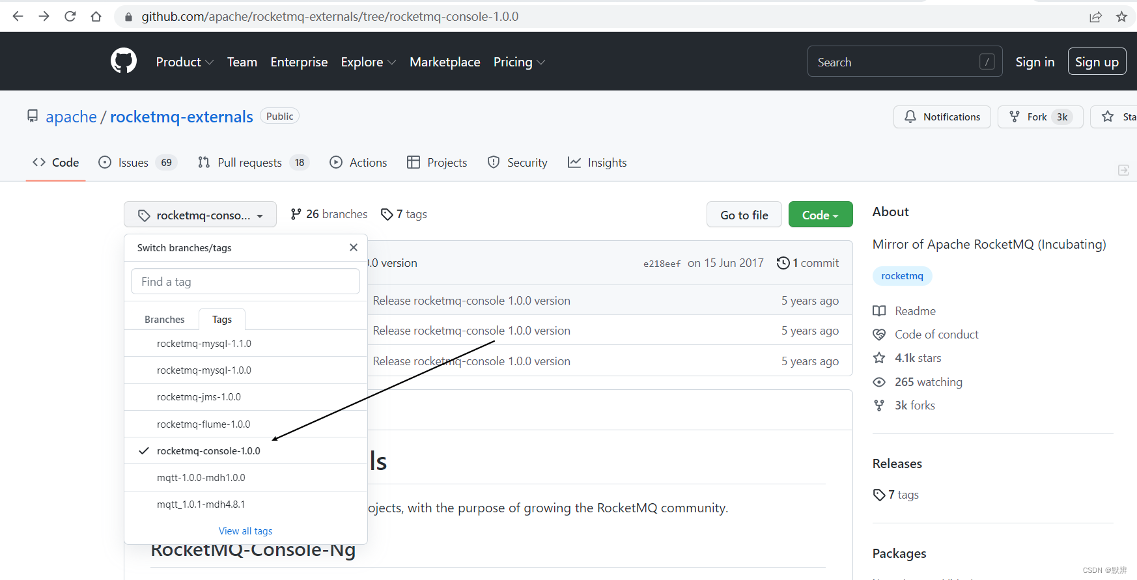Image resolution: width=1137 pixels, height=580 pixels.
Task: Click the slash shortcut icon in search
Action: [987, 62]
